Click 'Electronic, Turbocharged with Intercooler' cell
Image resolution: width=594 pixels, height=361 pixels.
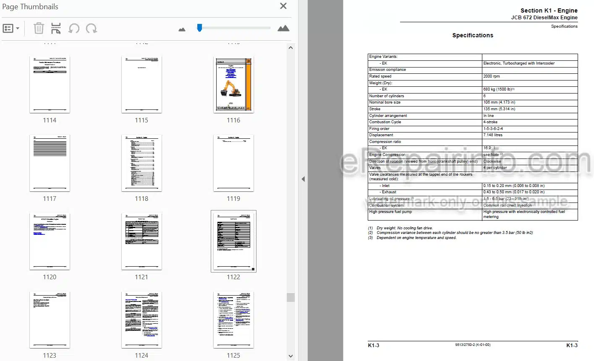pos(519,63)
